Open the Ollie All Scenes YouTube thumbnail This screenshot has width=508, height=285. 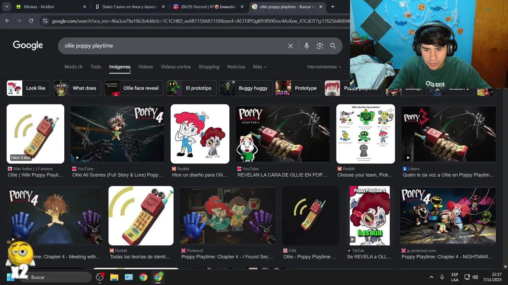(x=117, y=134)
